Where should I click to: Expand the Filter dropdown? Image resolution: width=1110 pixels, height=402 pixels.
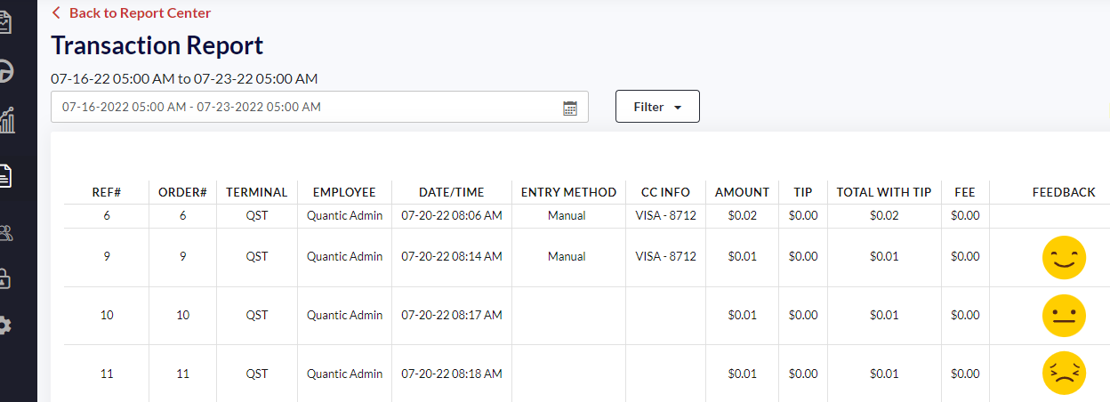657,107
